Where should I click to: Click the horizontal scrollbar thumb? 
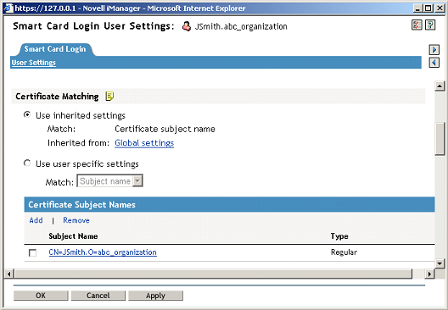pos(214,274)
